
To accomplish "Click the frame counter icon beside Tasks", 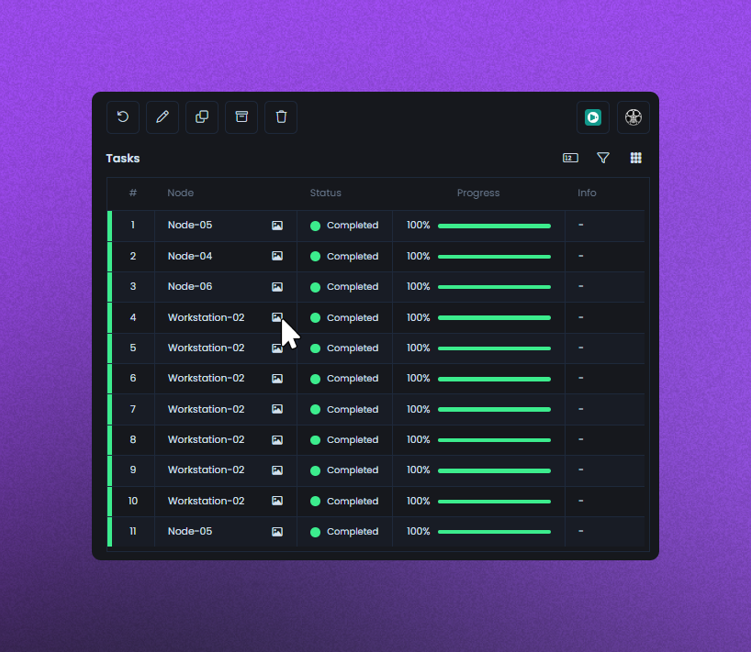I will point(570,158).
